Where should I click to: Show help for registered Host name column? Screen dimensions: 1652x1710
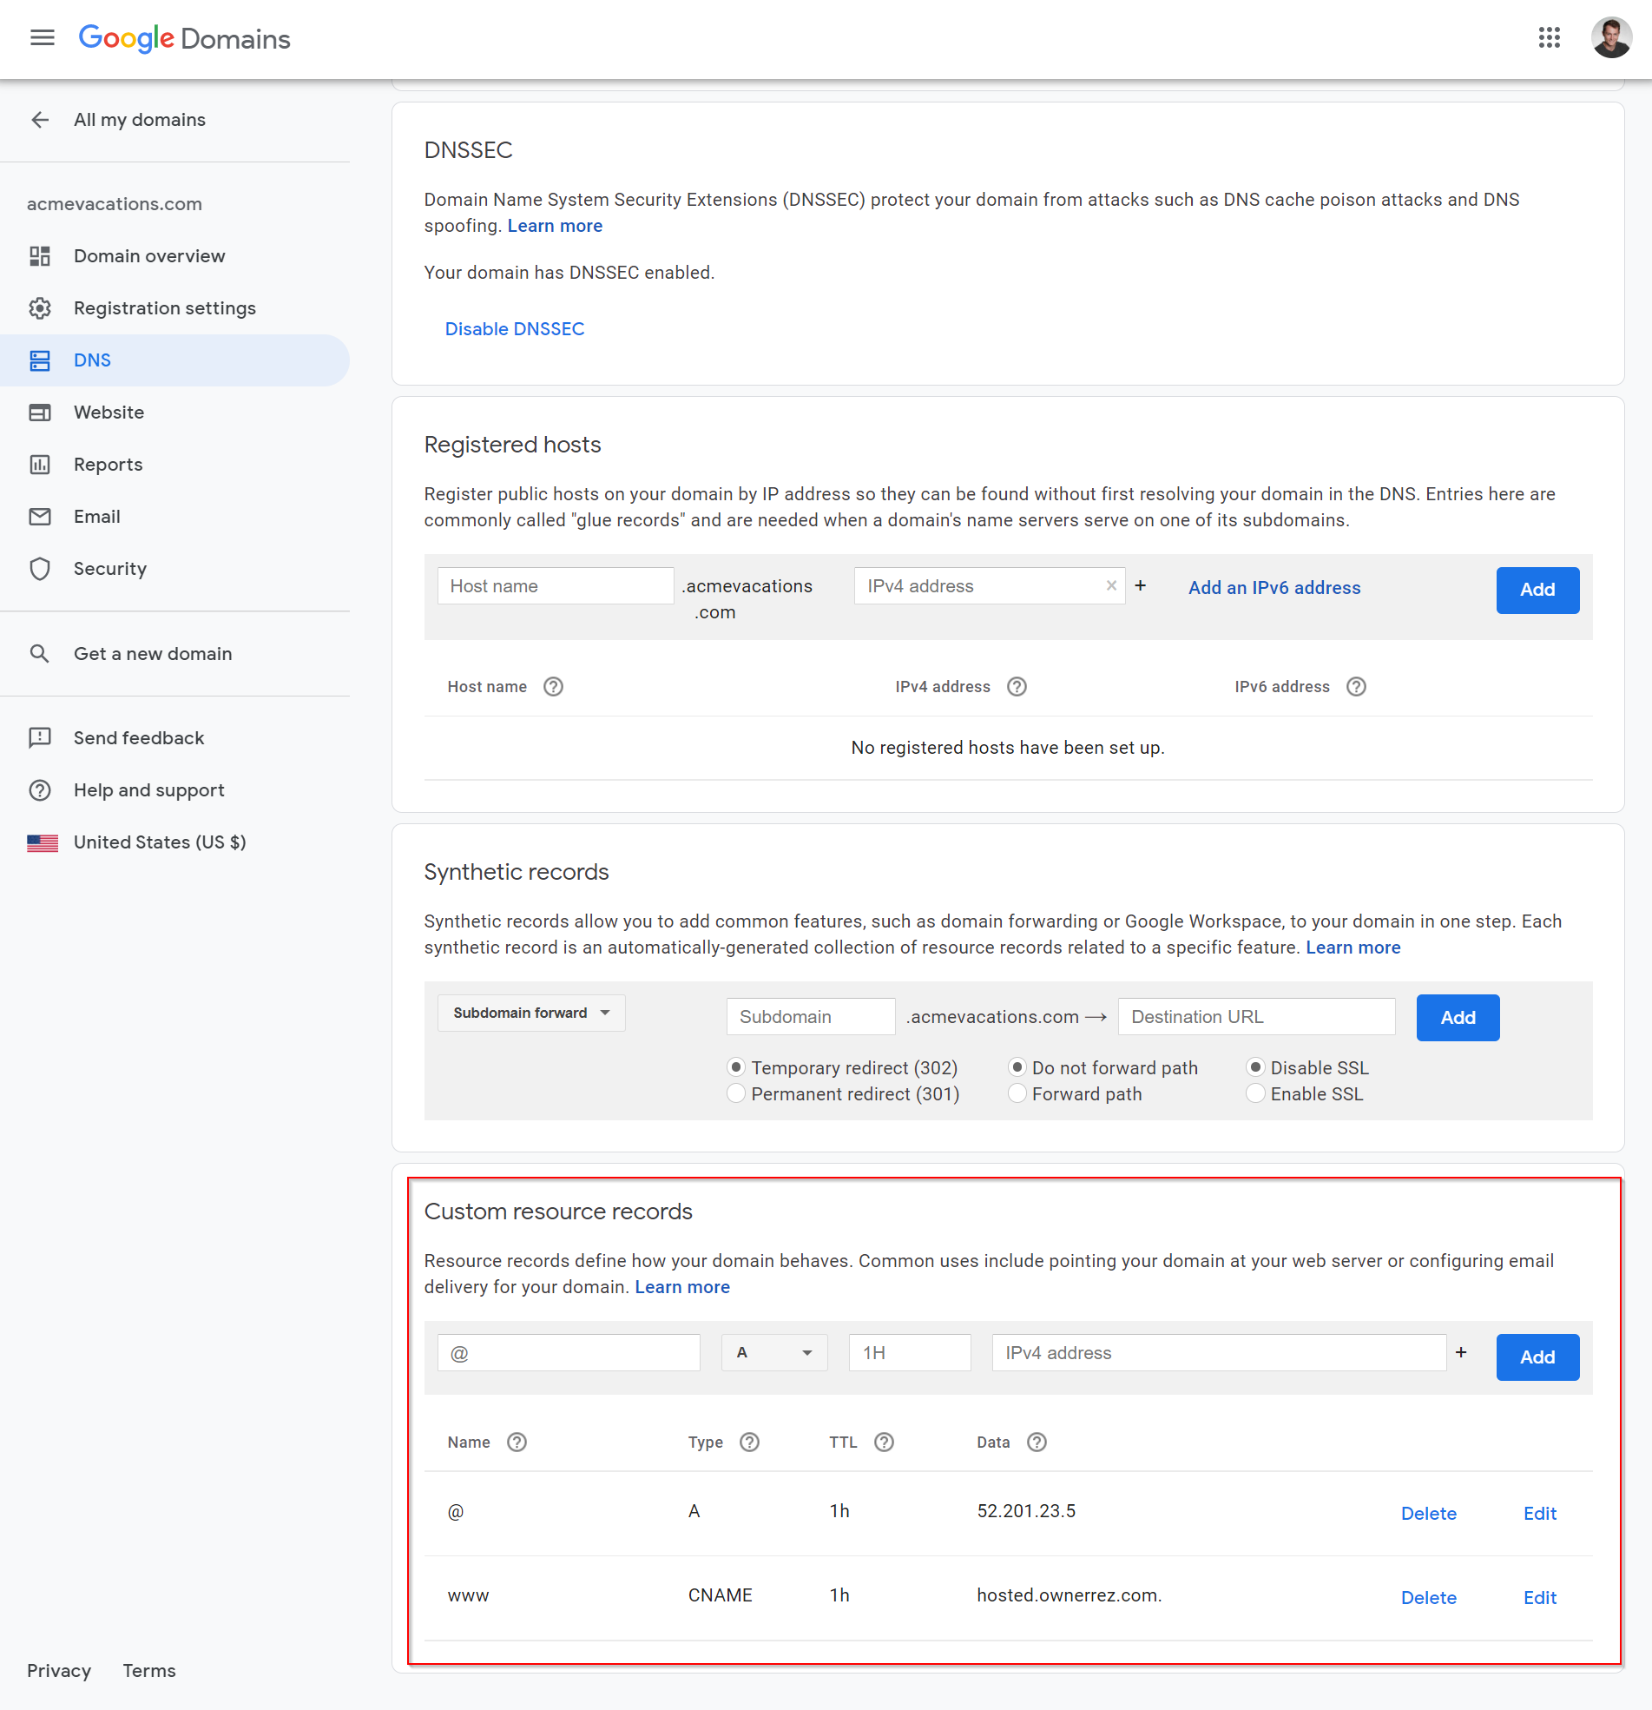click(553, 687)
